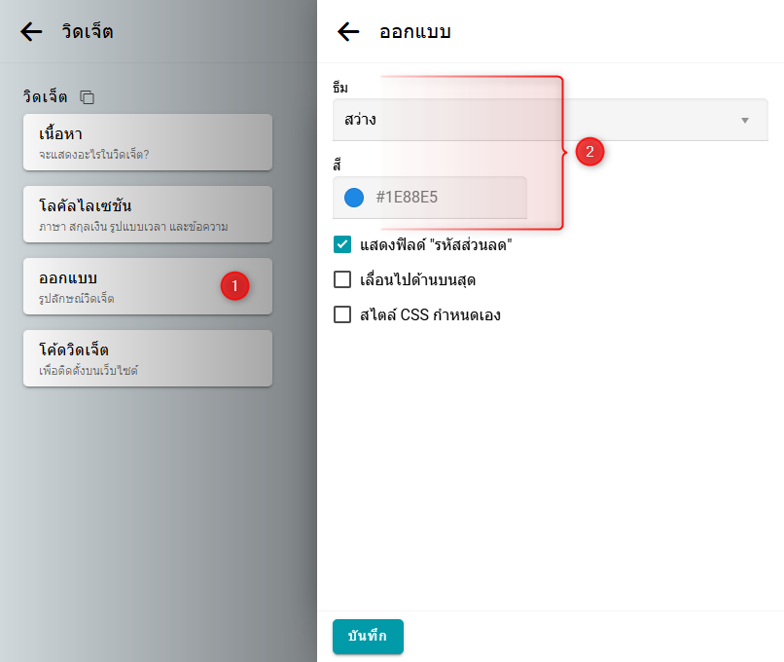Click back arrow in วิดเจ็ต header
Screen dimensions: 784x662
[31, 32]
